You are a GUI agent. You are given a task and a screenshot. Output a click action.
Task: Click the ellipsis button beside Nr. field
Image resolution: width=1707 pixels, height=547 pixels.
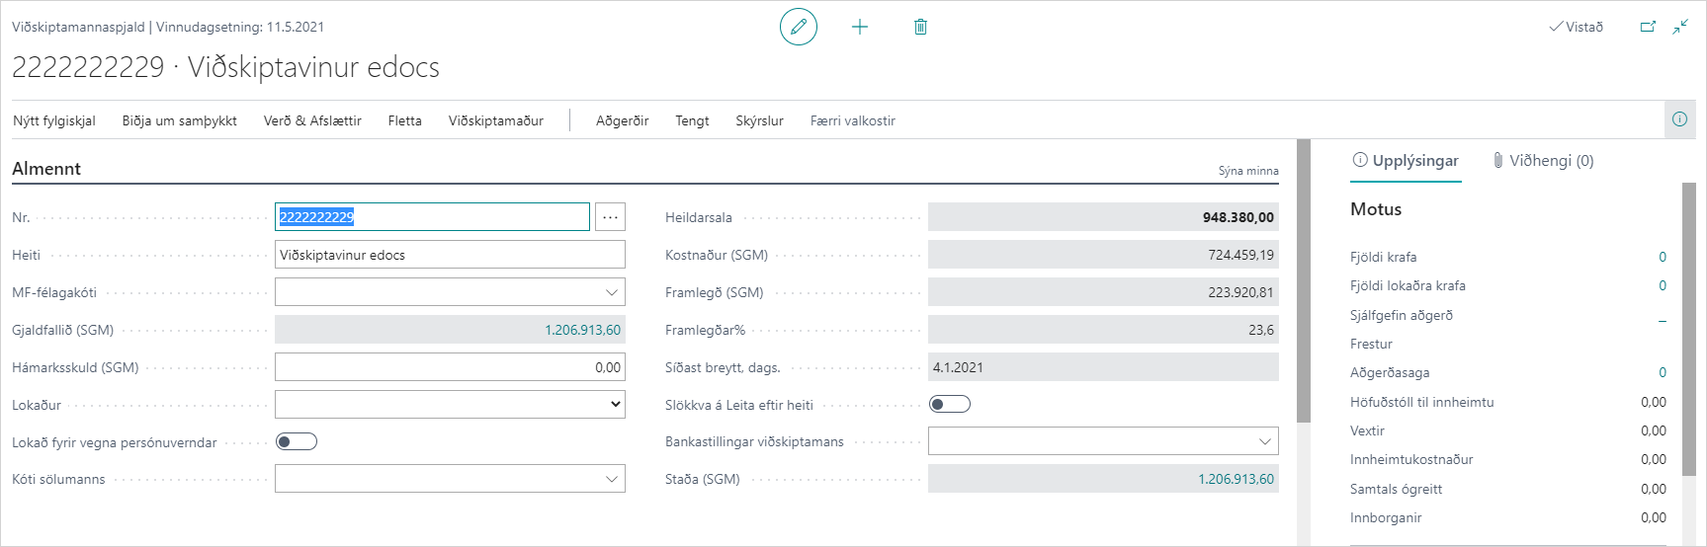(610, 217)
